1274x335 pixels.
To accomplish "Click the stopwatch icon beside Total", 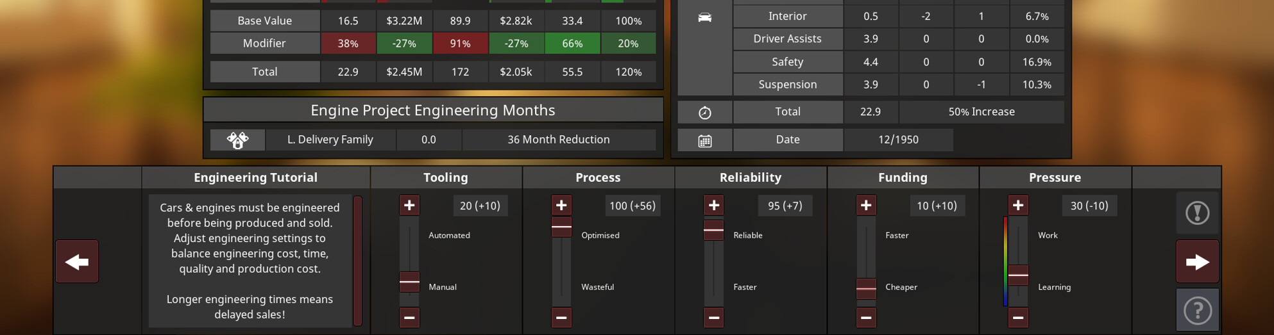I will click(704, 112).
